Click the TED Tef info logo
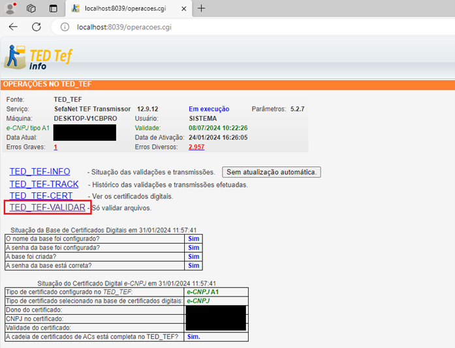 (x=39, y=57)
